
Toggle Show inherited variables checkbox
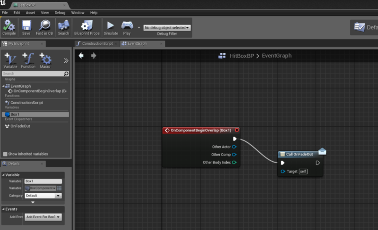coord(5,154)
